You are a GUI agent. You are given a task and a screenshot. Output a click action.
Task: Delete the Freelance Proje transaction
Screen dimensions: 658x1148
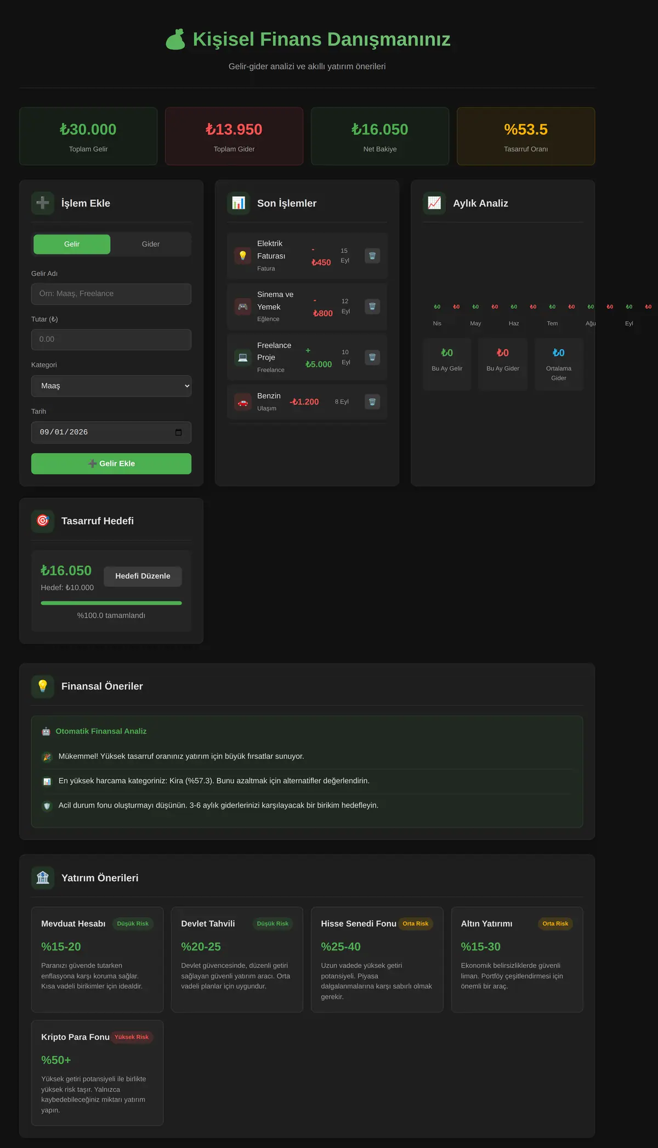[372, 357]
